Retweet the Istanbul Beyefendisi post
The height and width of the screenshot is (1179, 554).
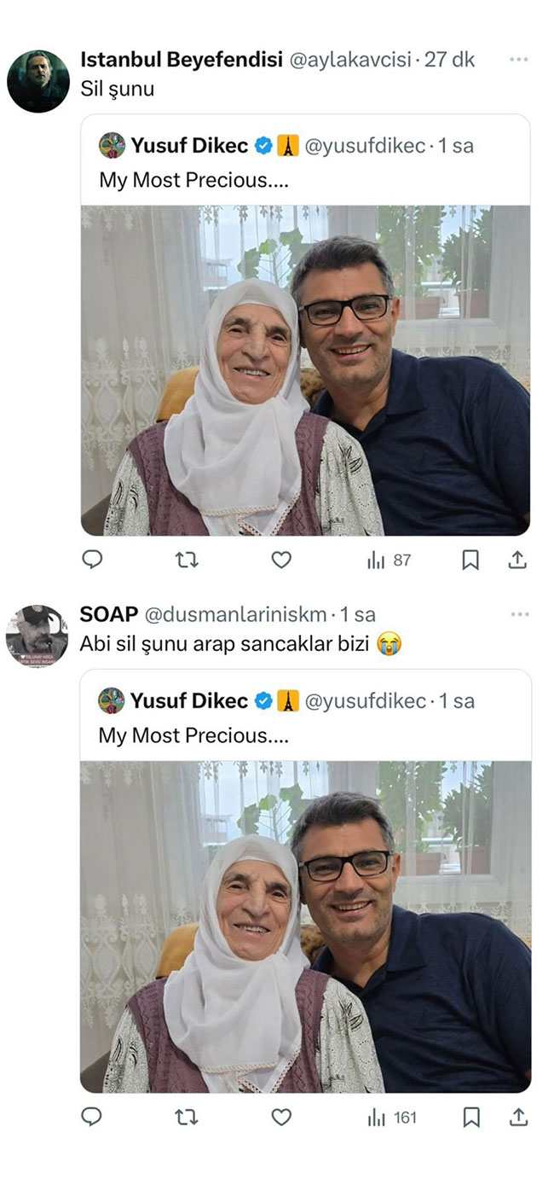pyautogui.click(x=187, y=560)
